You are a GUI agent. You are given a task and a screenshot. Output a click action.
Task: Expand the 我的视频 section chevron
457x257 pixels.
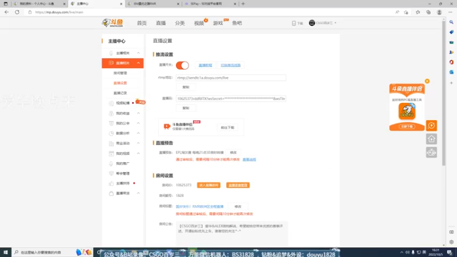coord(138,153)
